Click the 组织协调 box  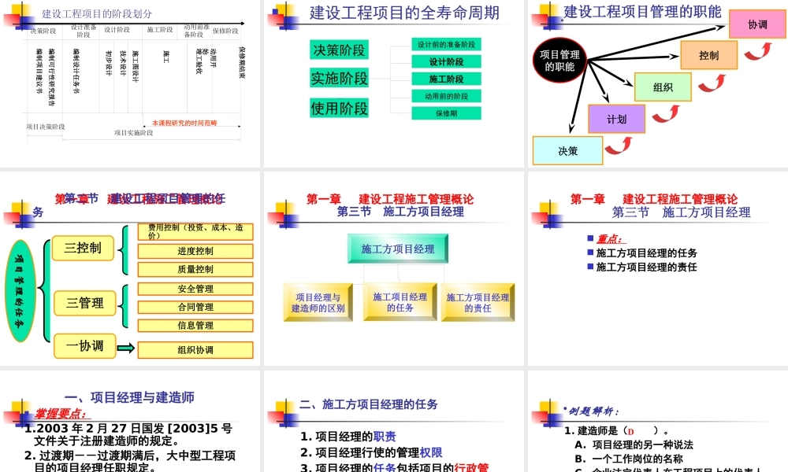(x=195, y=350)
